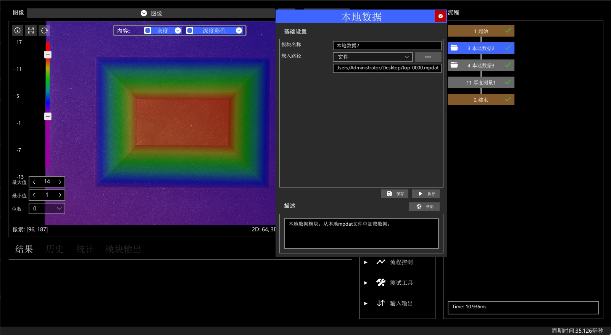Click the image info icon
The height and width of the screenshot is (335, 611).
point(18,30)
